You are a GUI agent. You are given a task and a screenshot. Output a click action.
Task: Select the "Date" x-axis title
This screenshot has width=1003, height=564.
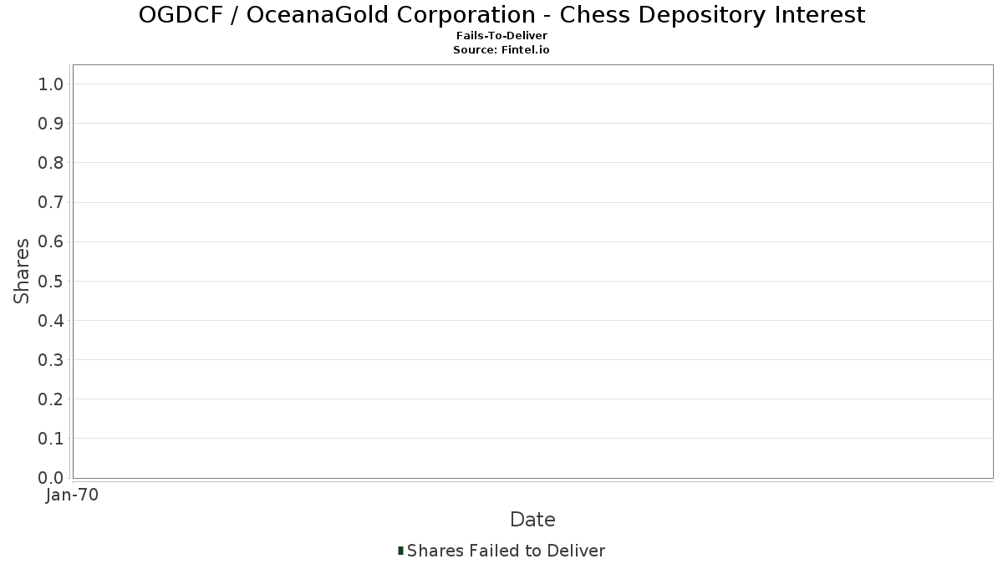pyautogui.click(x=532, y=520)
